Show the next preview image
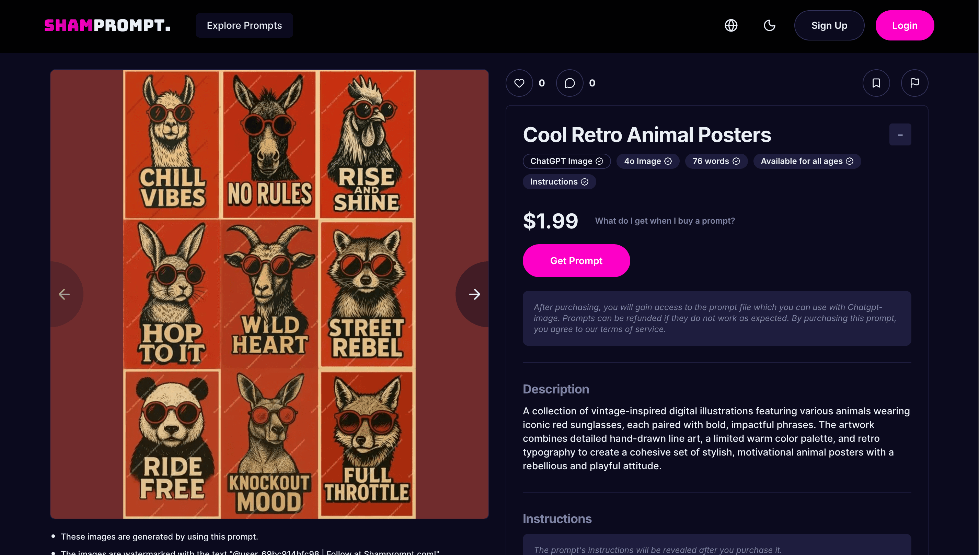 click(x=474, y=294)
